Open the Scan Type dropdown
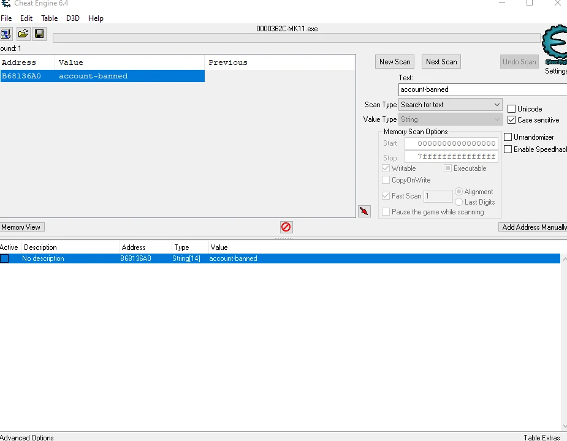This screenshot has height=441, width=567. (x=450, y=105)
